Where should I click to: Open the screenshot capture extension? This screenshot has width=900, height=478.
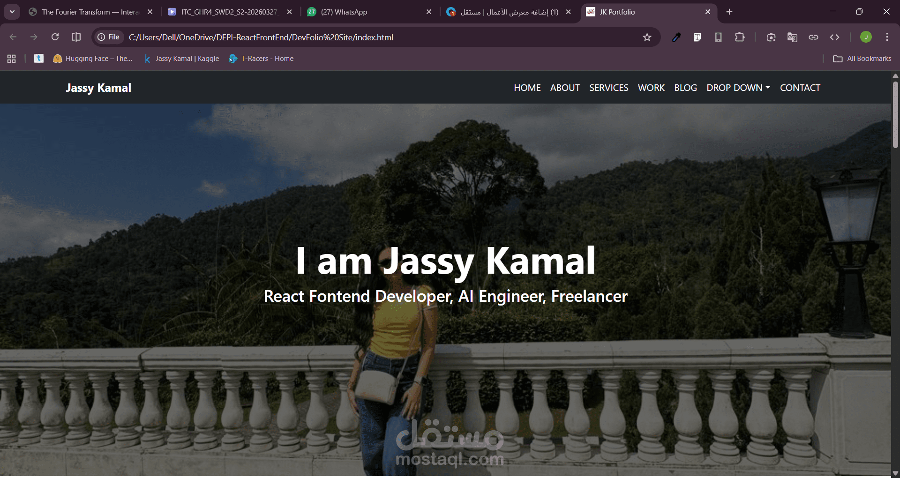(x=771, y=37)
